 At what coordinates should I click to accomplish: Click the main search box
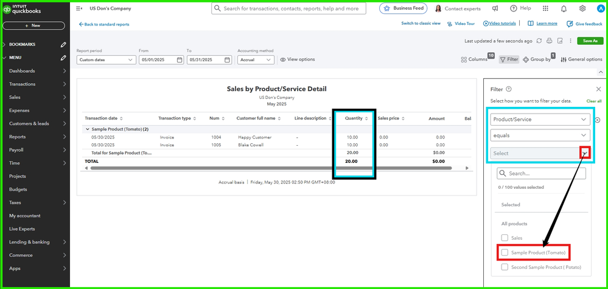coord(288,8)
